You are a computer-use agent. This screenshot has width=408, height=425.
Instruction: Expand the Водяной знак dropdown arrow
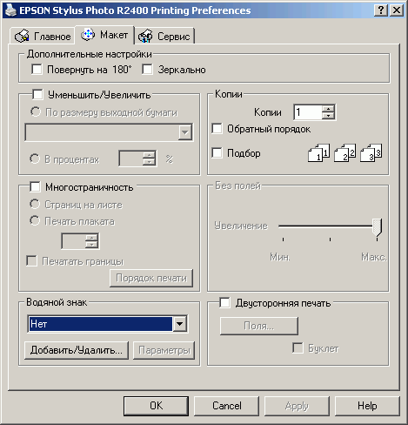(179, 324)
